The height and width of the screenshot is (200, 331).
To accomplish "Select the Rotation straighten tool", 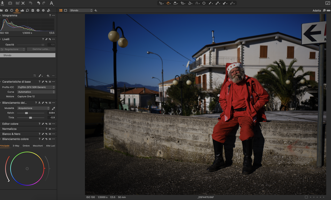I will click(x=190, y=3).
